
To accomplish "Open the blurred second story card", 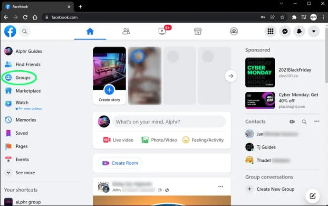I will pos(145,75).
